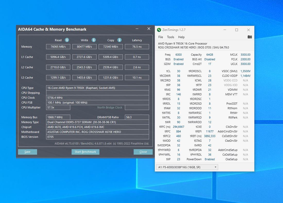The height and width of the screenshot is (203, 283).
Task: Click the L3 Cache Copy value 1231.6 GB/s
Action: [x=111, y=78]
